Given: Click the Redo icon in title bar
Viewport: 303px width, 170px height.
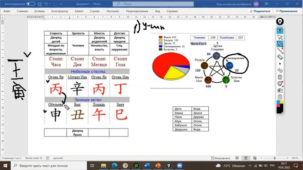Looking at the screenshot, I should 55,4.
